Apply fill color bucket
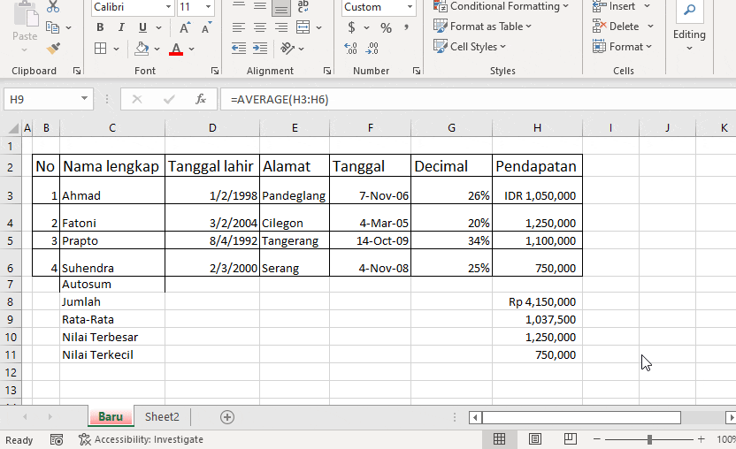This screenshot has width=736, height=449. tap(142, 49)
